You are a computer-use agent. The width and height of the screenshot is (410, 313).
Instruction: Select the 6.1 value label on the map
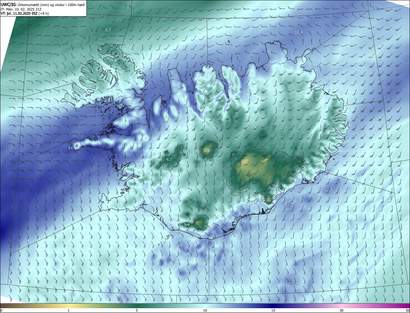point(314,99)
